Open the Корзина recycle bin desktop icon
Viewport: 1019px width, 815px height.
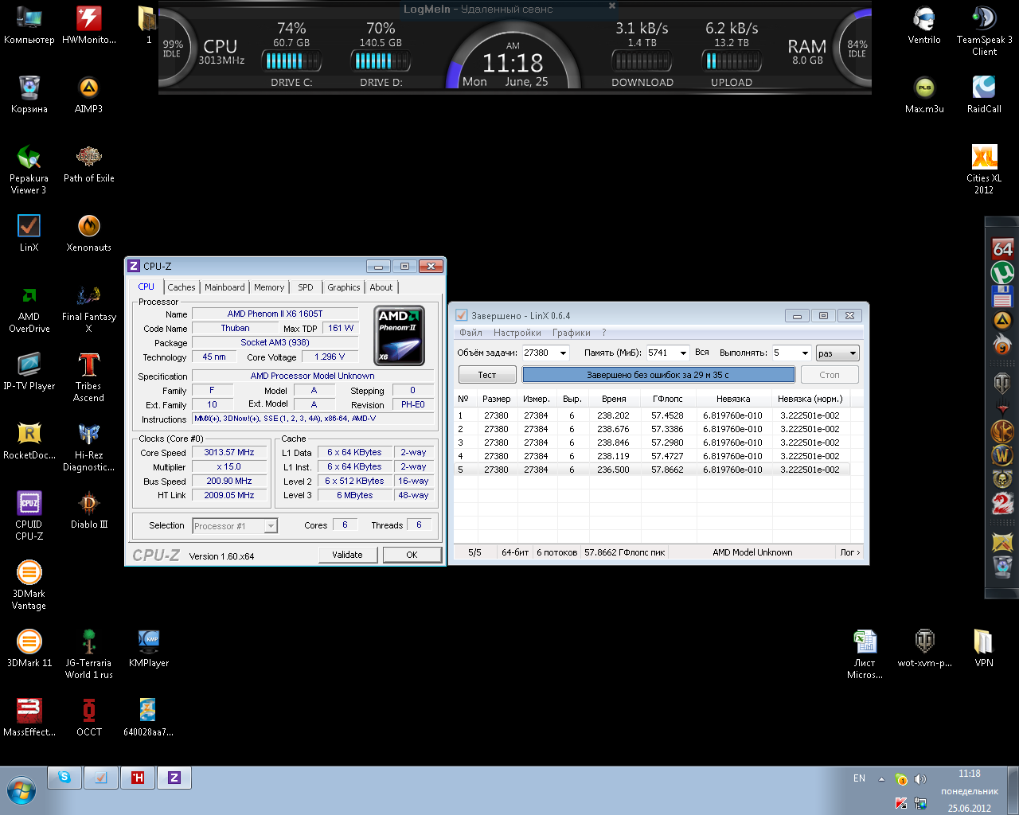[29, 94]
